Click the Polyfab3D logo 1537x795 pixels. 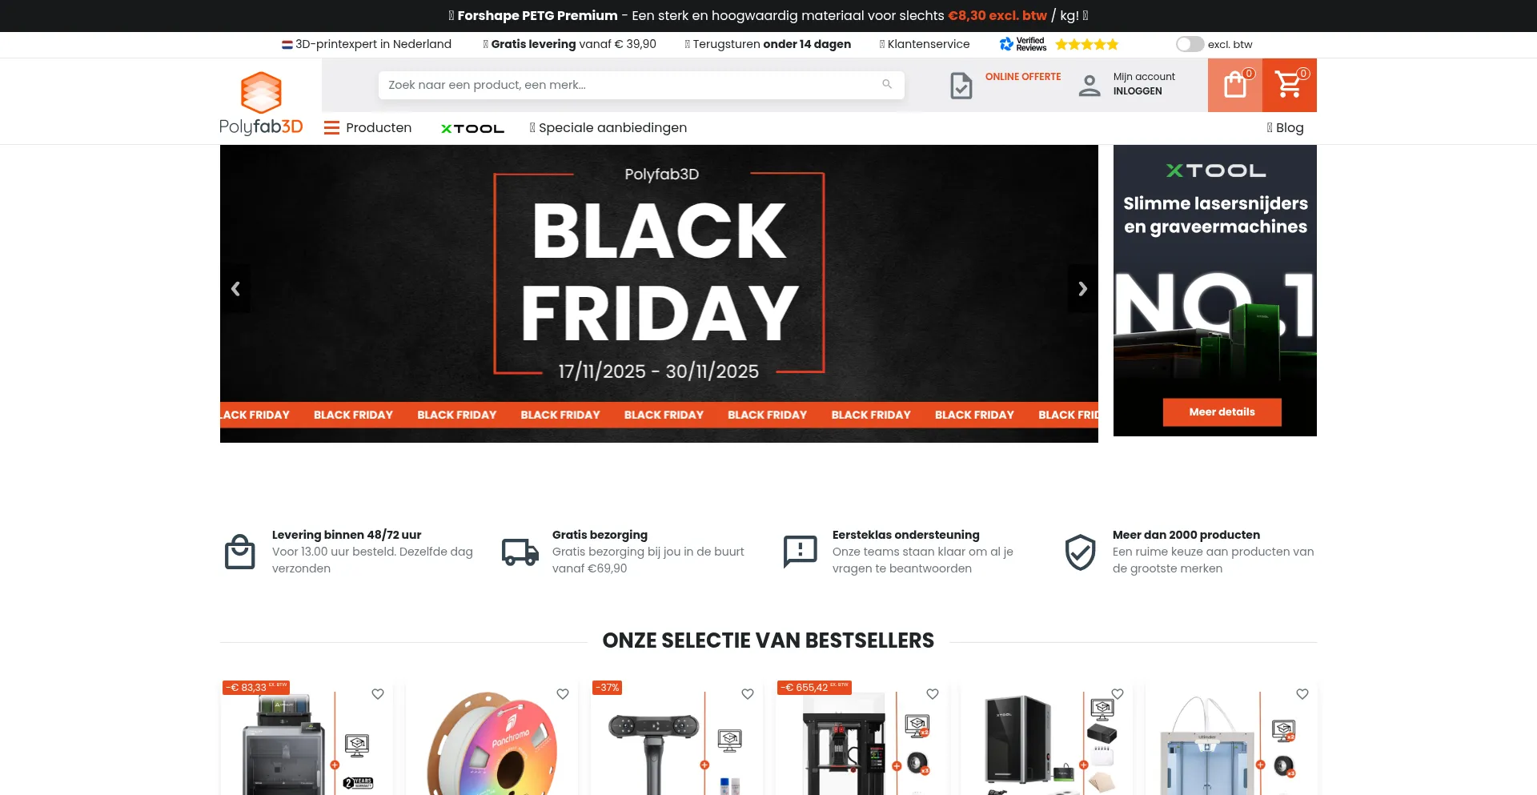261,102
